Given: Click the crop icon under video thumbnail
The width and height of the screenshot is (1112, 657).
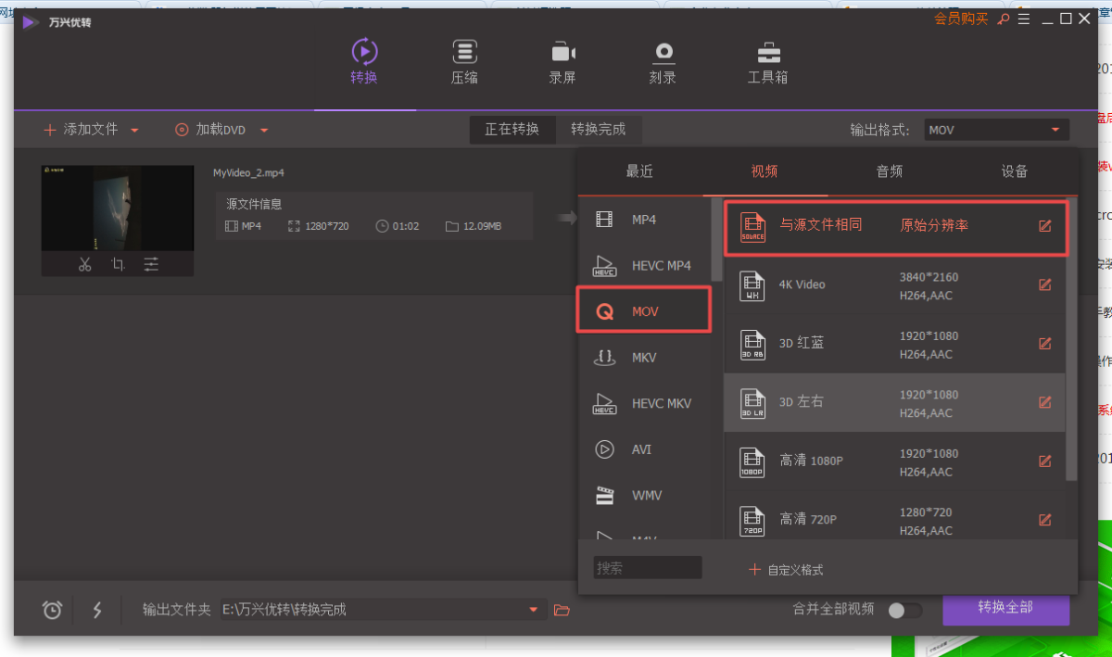Looking at the screenshot, I should tap(118, 264).
